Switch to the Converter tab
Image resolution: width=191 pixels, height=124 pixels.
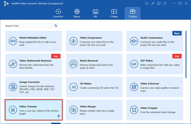point(58,13)
